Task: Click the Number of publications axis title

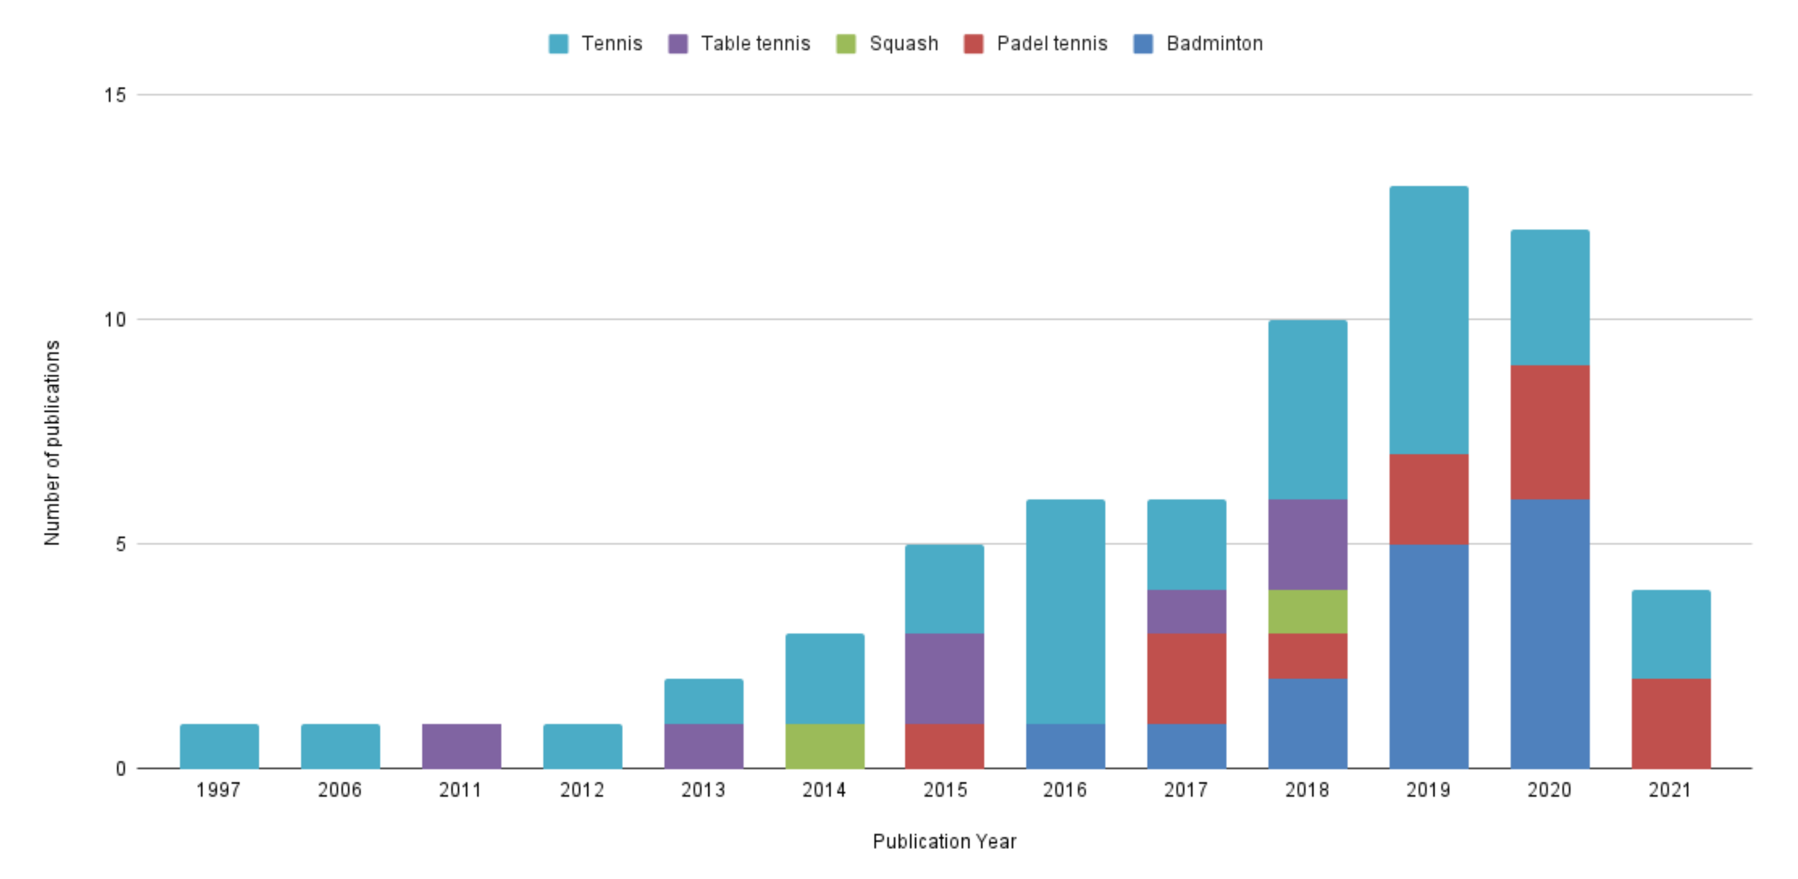Action: point(53,442)
